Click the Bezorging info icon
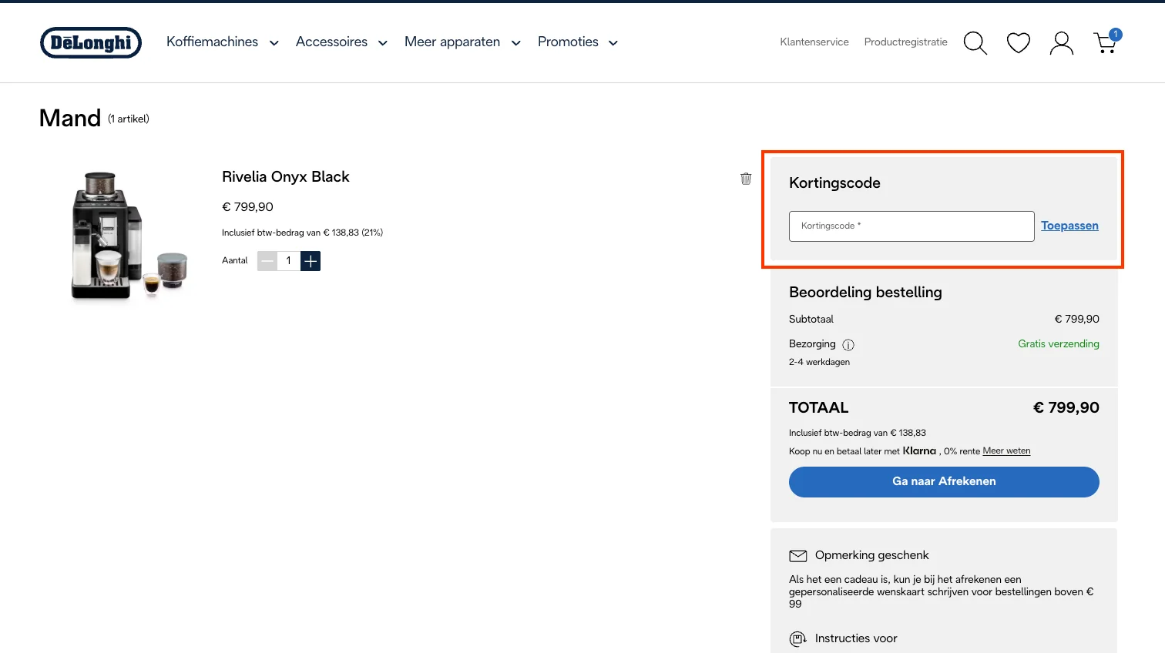Image resolution: width=1165 pixels, height=653 pixels. (x=848, y=345)
